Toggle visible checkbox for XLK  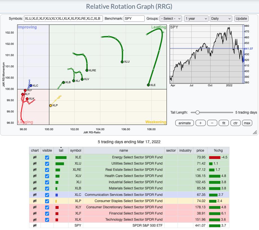47,220
